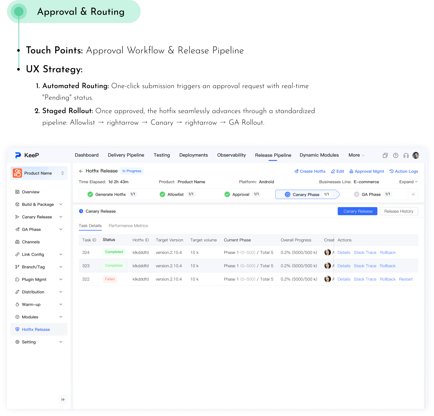Click the creator avatar for task 324
Viewport: 434px width, 416px height.
pos(327,252)
